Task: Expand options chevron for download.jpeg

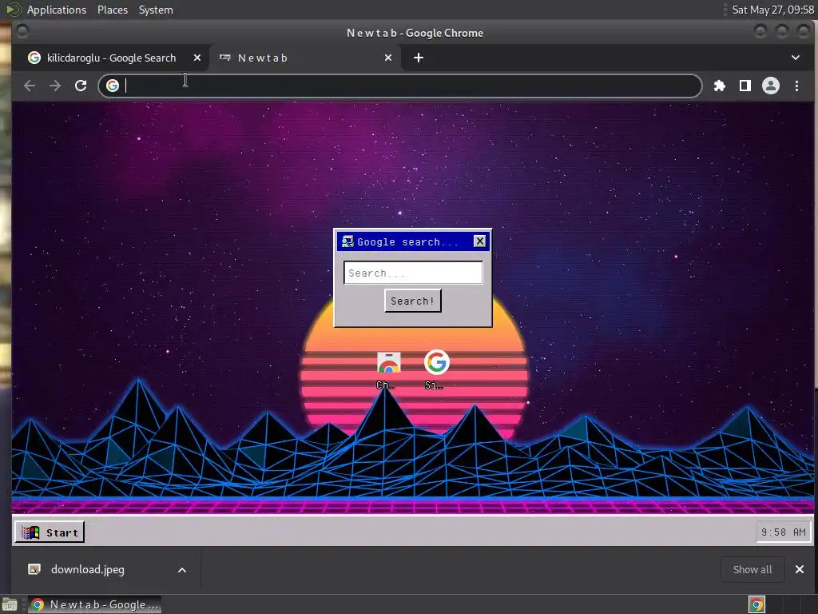Action: tap(182, 570)
